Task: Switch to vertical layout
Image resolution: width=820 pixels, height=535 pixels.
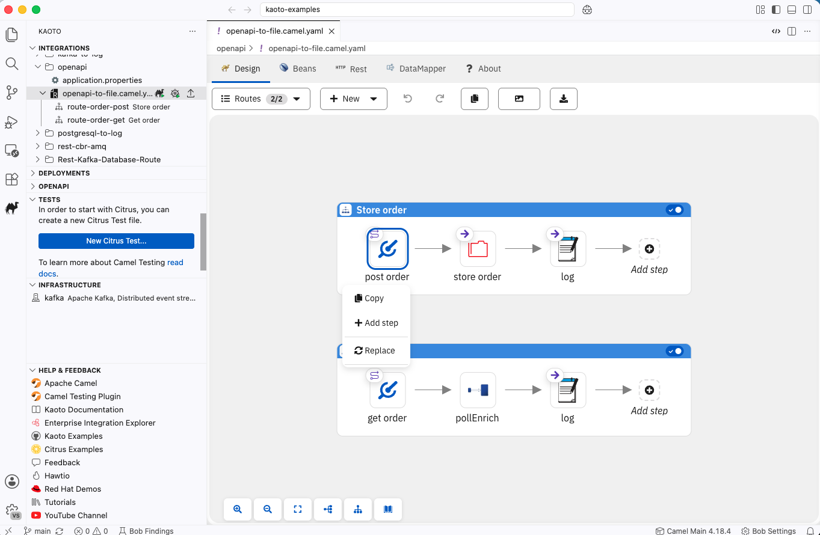Action: pyautogui.click(x=358, y=509)
